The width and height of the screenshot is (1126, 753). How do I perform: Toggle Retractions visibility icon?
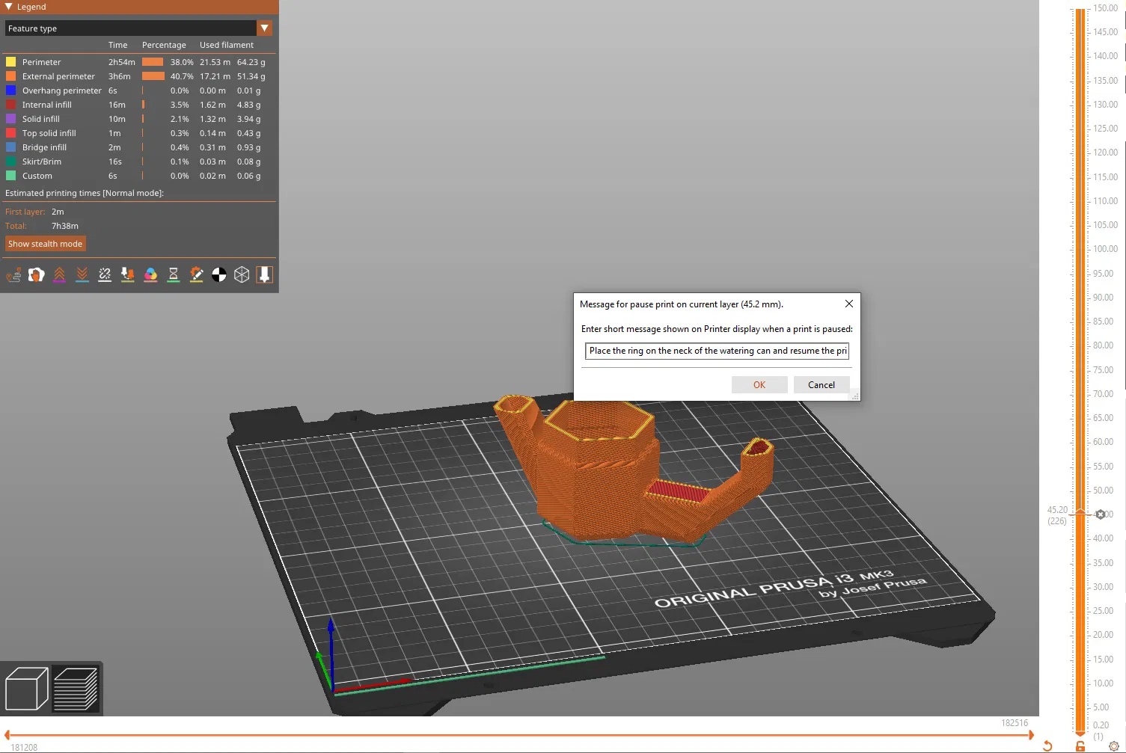(x=59, y=275)
